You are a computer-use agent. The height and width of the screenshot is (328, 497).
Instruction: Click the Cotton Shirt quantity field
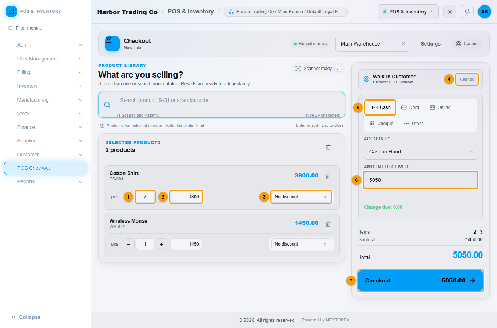[x=145, y=197]
